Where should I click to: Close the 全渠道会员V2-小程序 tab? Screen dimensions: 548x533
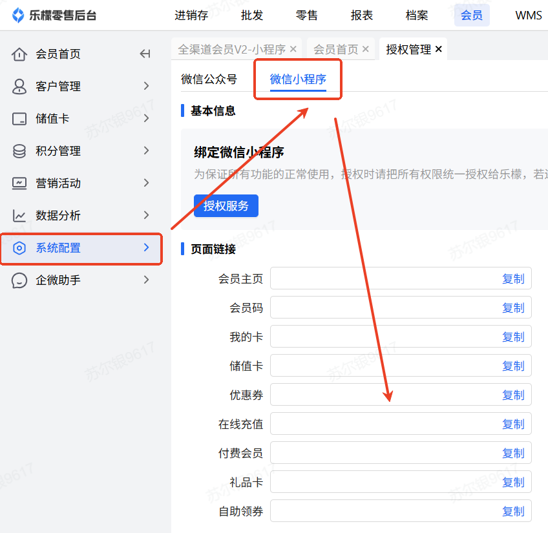coord(293,49)
